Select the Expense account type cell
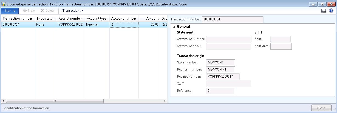This screenshot has width=337, height=113. coord(97,25)
